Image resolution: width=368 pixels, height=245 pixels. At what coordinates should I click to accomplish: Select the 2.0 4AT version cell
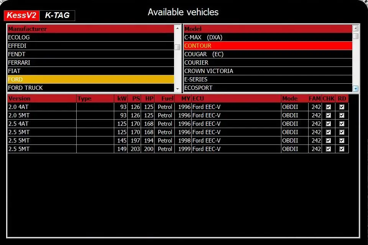tap(42, 107)
